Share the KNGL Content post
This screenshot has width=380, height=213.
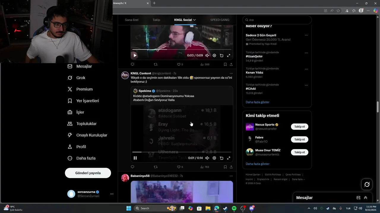(231, 167)
